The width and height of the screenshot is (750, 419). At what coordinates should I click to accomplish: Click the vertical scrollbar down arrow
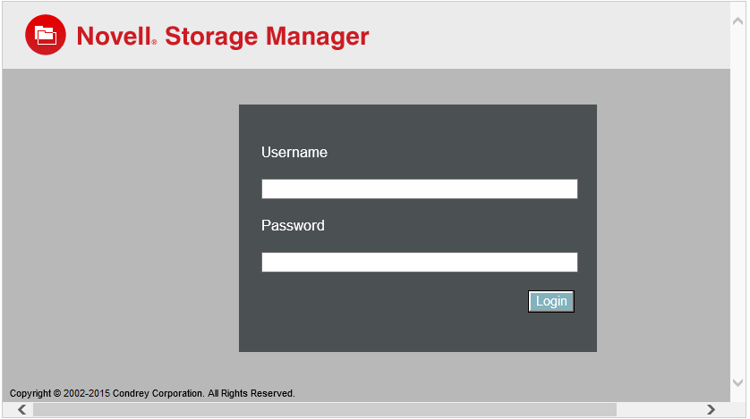click(738, 381)
